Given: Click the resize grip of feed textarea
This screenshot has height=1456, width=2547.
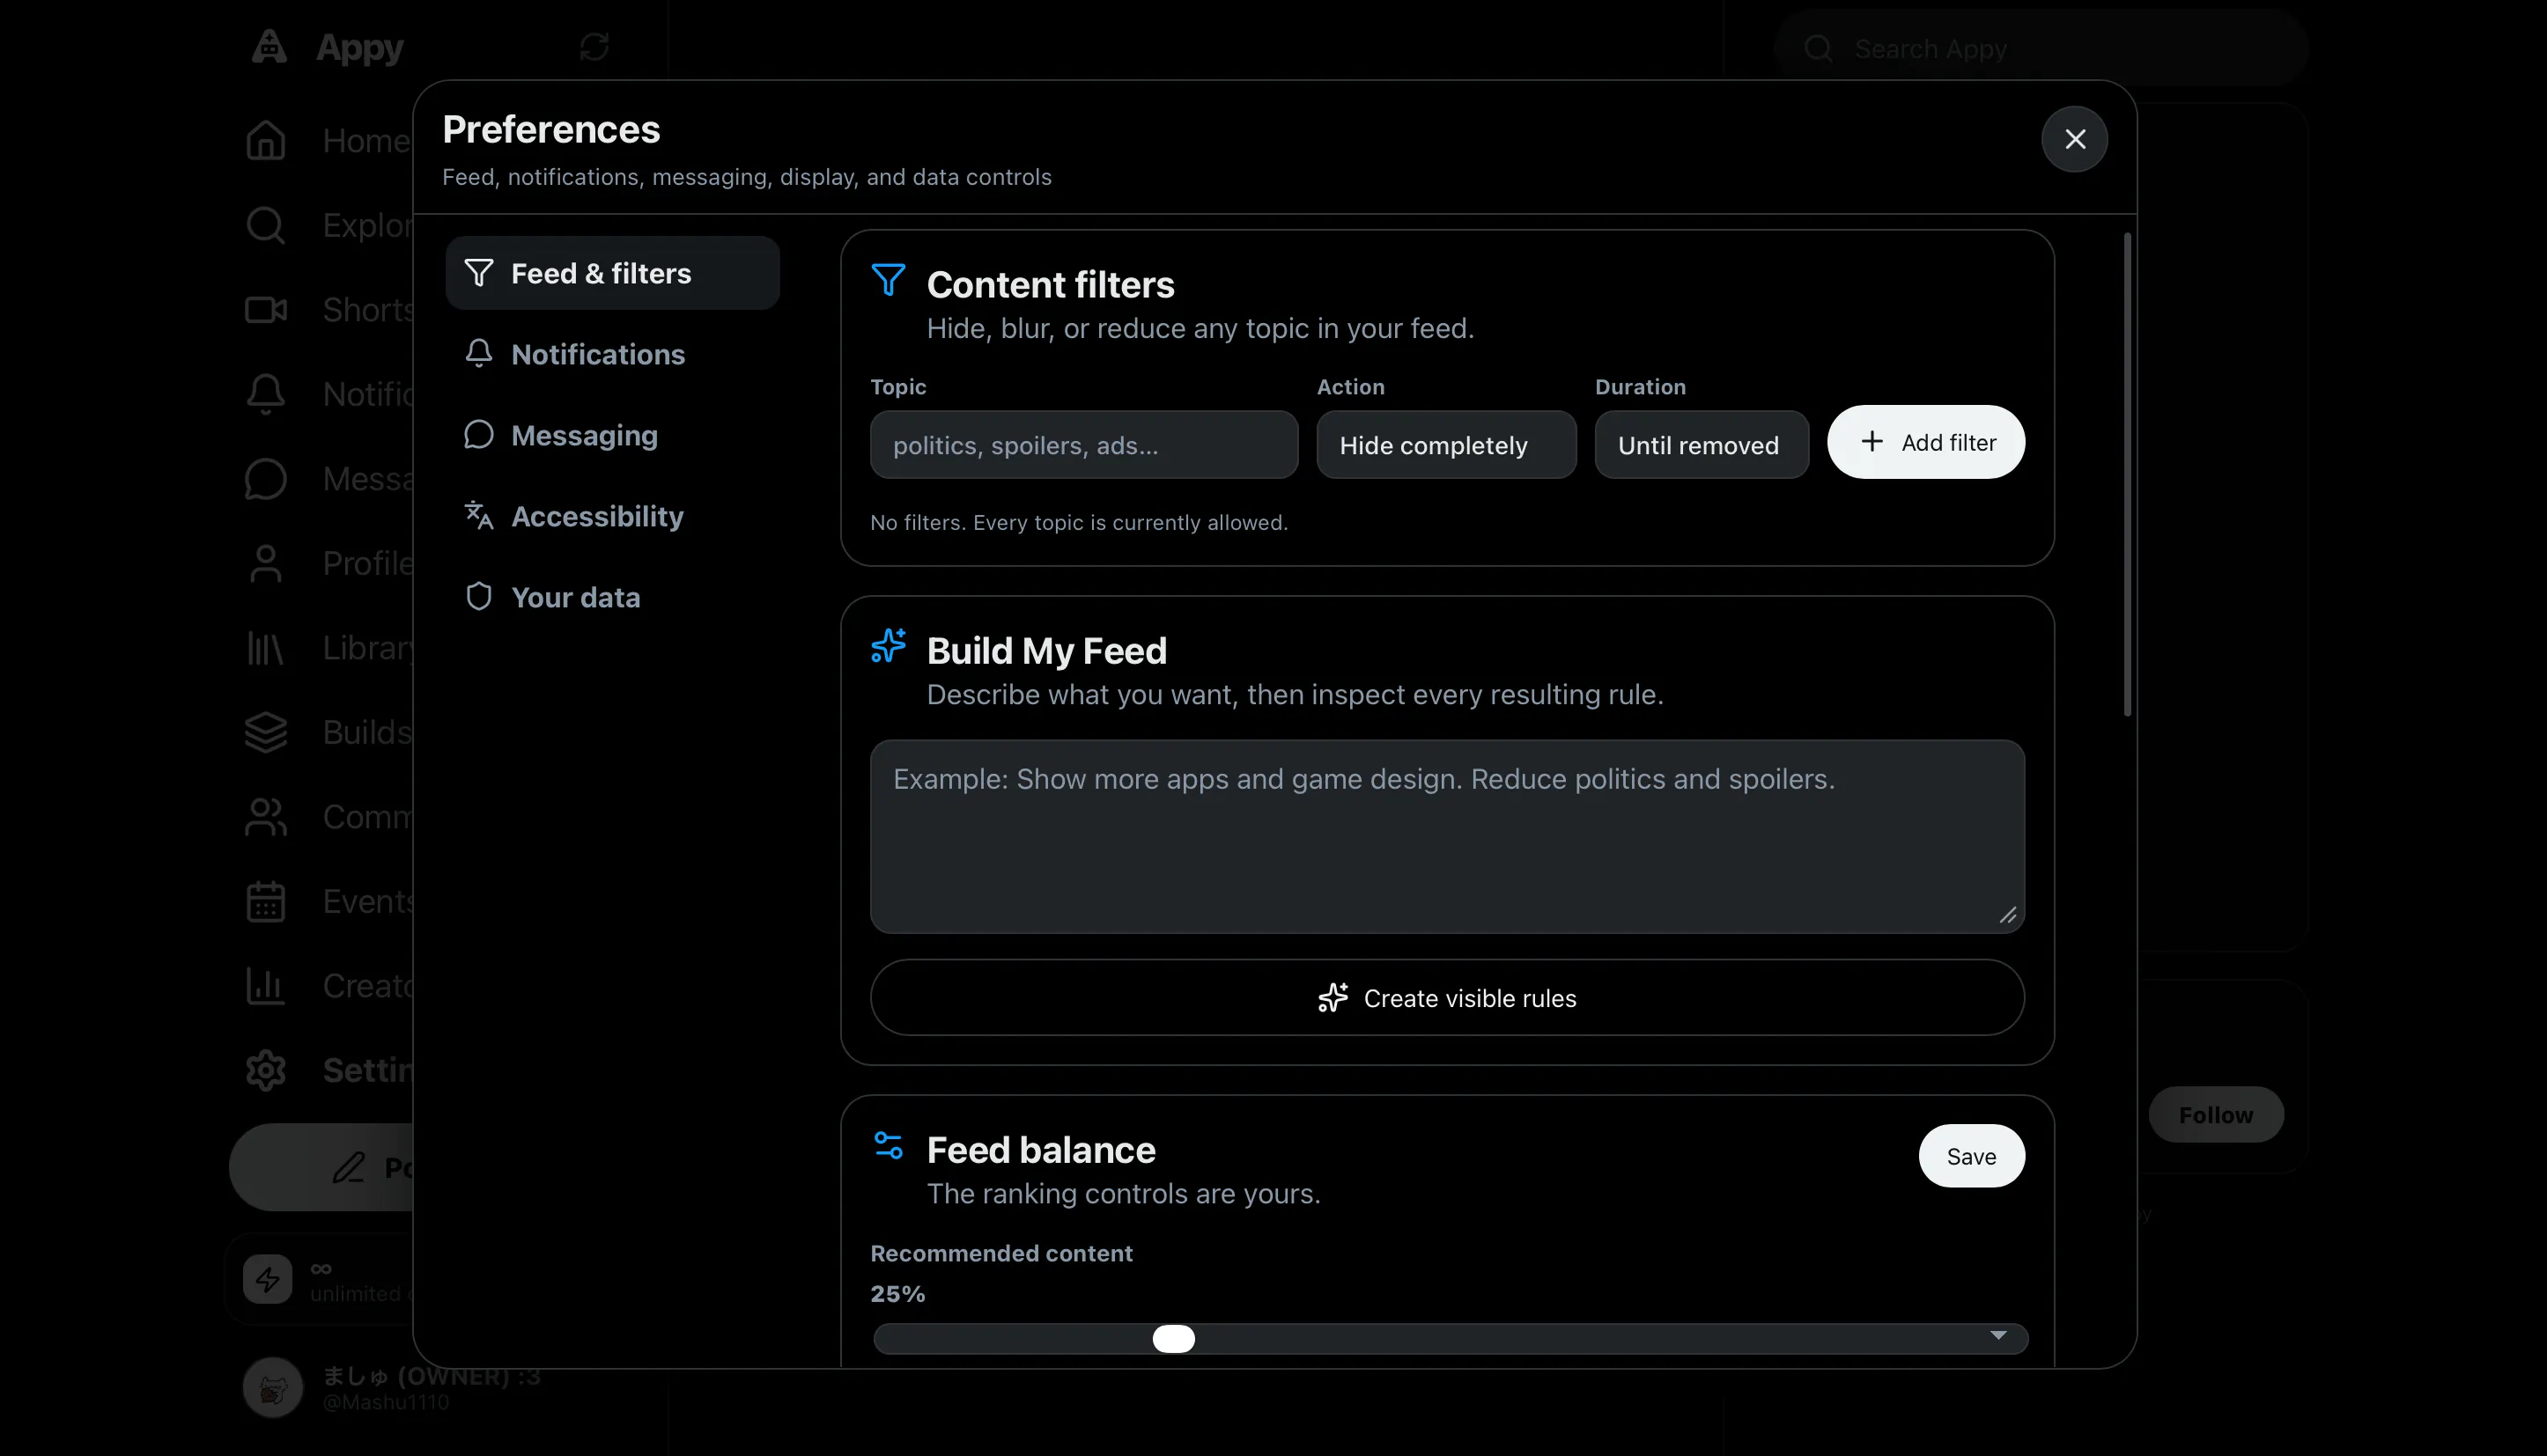Looking at the screenshot, I should (x=2007, y=915).
